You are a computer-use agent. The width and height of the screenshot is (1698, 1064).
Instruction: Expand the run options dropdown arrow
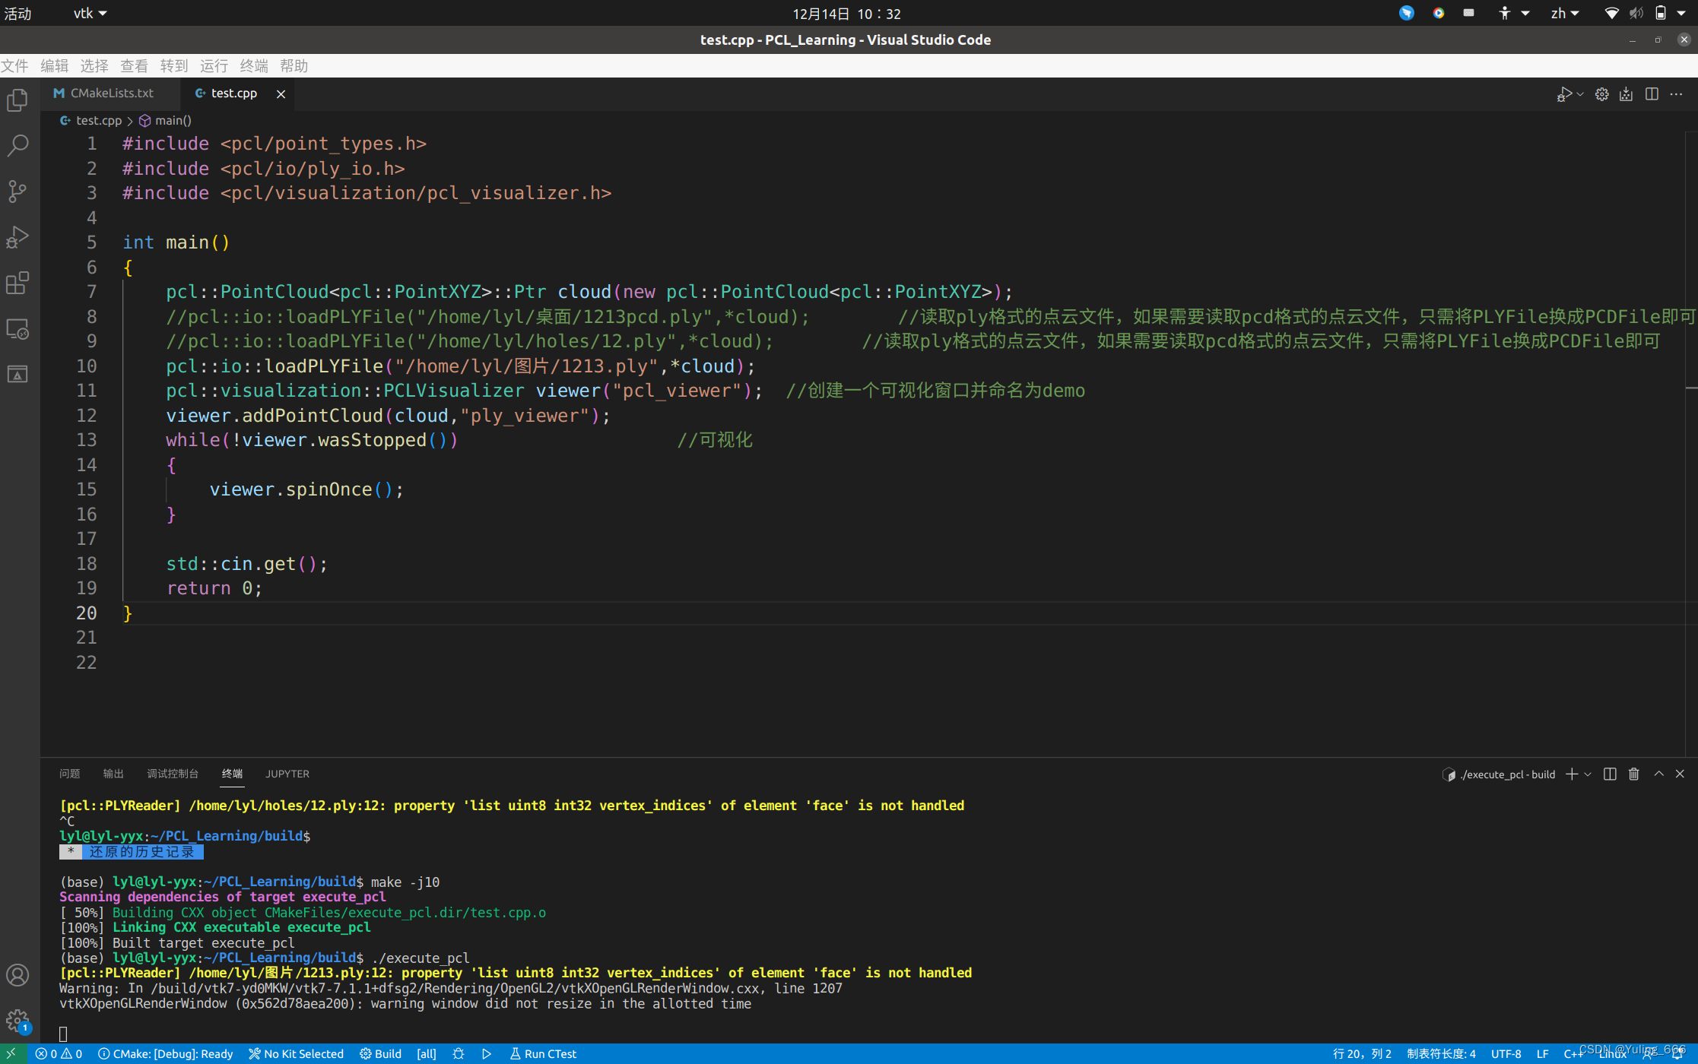[1580, 94]
